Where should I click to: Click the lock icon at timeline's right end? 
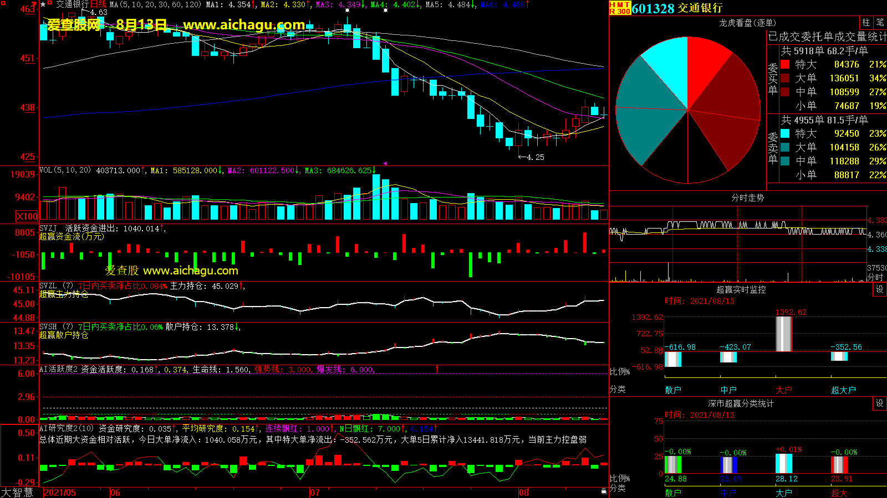pyautogui.click(x=604, y=491)
